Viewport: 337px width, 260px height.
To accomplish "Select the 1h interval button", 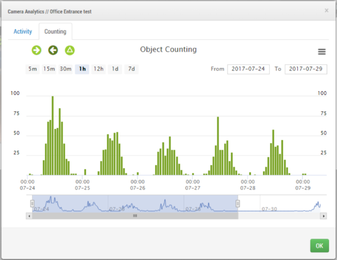I will click(x=82, y=69).
